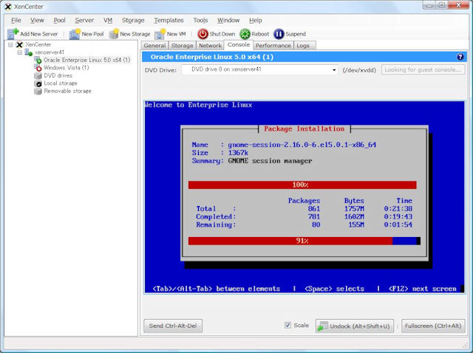Open the Window menu
This screenshot has height=353, width=473.
click(228, 20)
